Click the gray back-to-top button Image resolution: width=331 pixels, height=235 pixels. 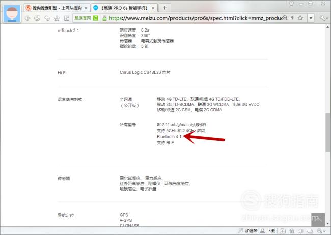(318, 219)
